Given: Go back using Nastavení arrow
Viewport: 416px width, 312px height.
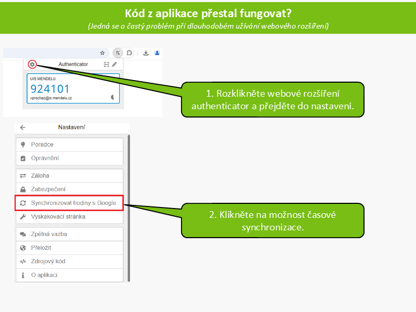Looking at the screenshot, I should [x=23, y=127].
